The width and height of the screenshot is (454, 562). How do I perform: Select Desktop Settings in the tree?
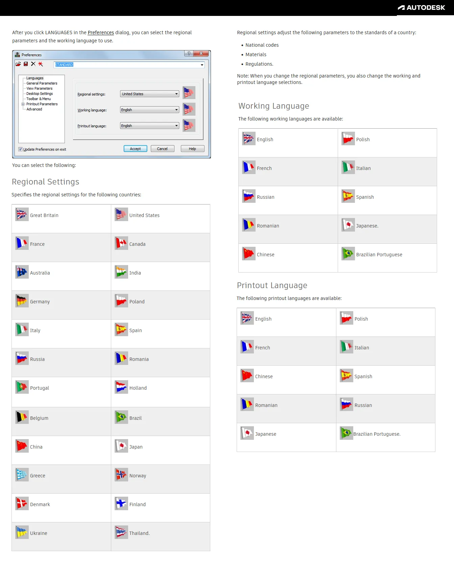click(40, 93)
